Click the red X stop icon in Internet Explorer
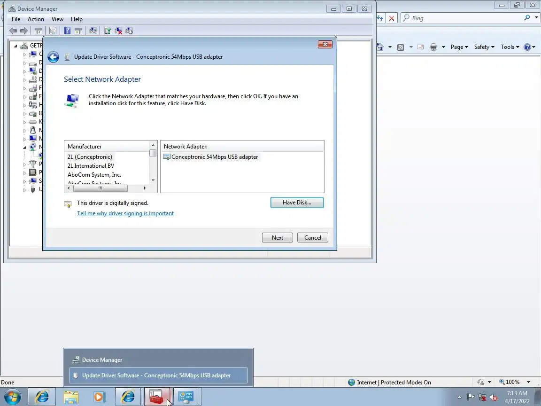541x406 pixels. coord(392,18)
